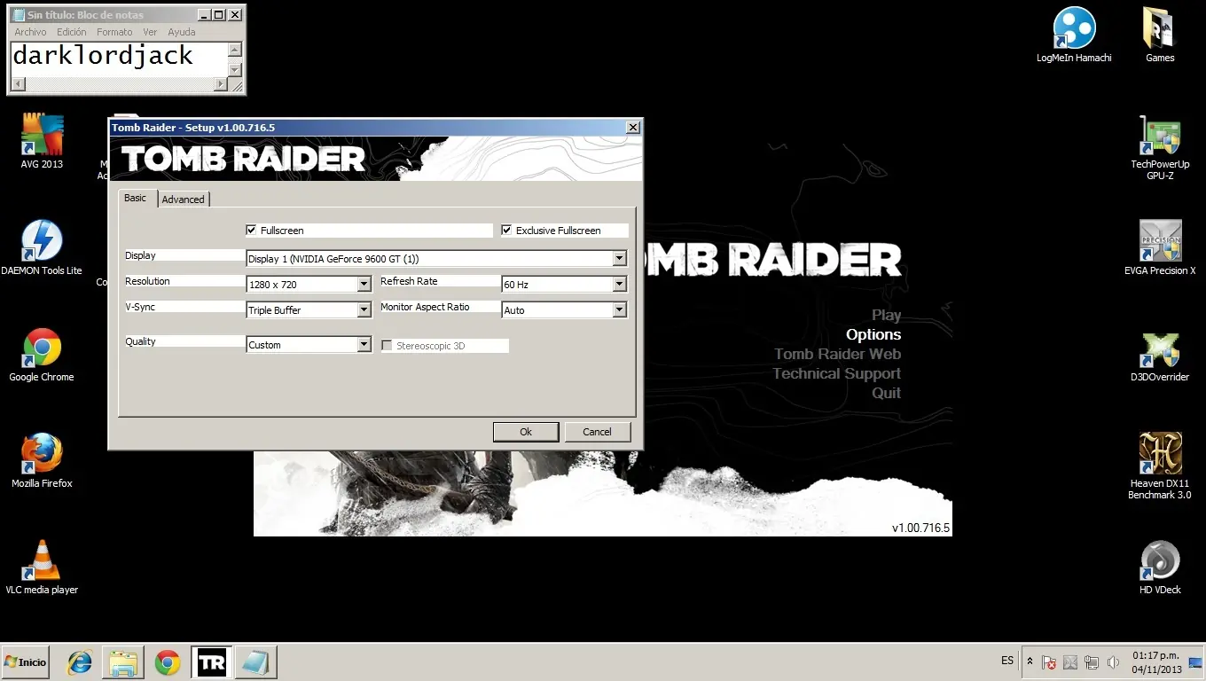Open Internet Explorer from the taskbar
Screen dimensions: 1206x681
pyautogui.click(x=81, y=662)
